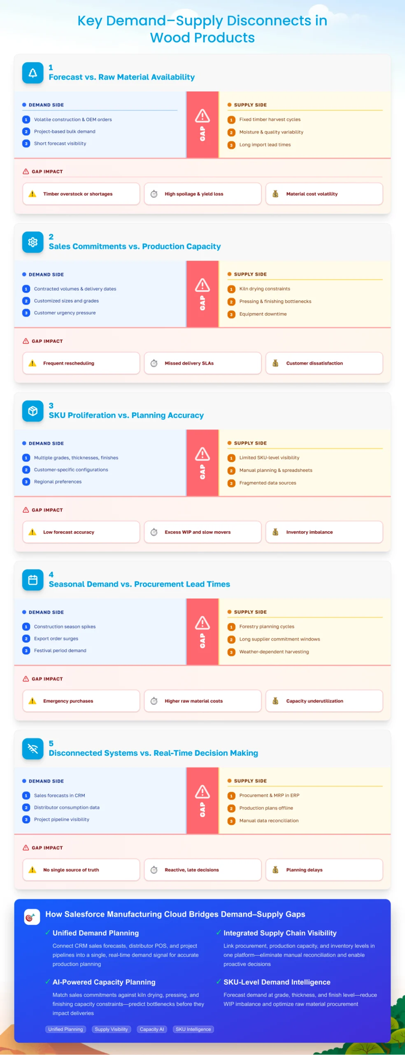Select the Unified Planning tag
Viewport: 405px width, 1055px height.
(65, 1029)
